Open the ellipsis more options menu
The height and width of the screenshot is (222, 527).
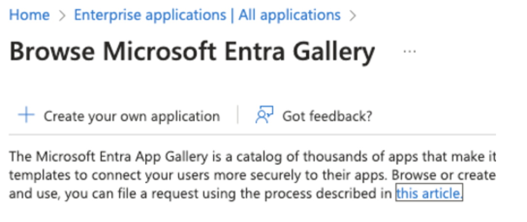(x=409, y=52)
